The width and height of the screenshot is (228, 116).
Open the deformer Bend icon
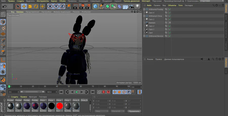pos(119,6)
